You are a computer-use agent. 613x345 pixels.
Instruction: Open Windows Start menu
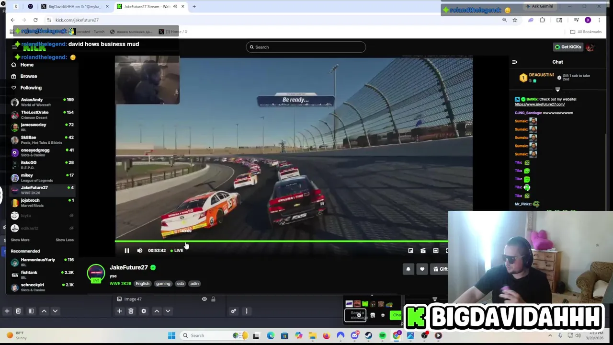171,335
